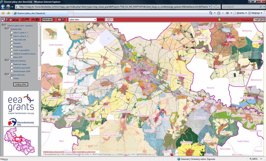Click the IE refresh page icon

click(x=214, y=7)
